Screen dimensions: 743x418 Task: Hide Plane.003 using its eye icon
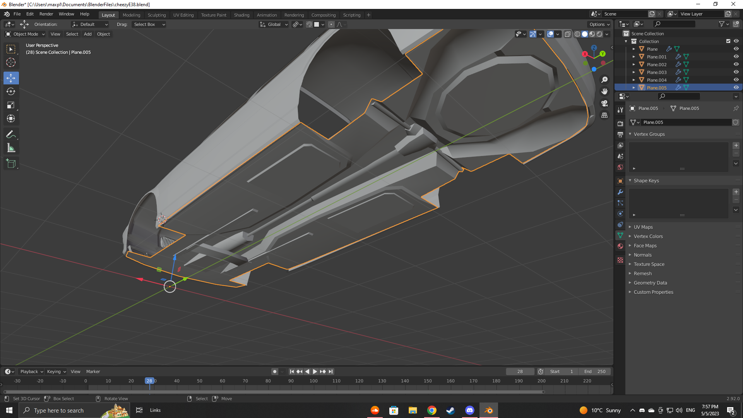[x=736, y=72]
